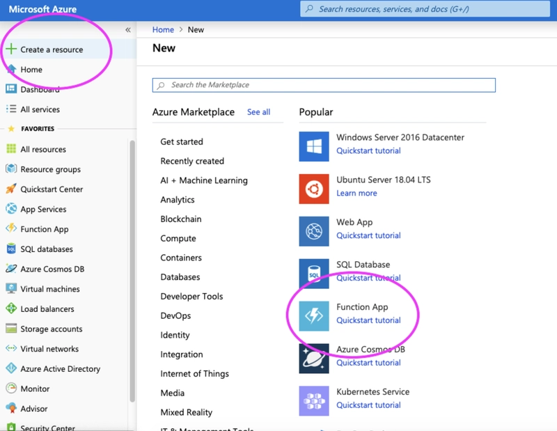Click the Virtual machines monitor icon
The height and width of the screenshot is (431, 557).
point(11,288)
